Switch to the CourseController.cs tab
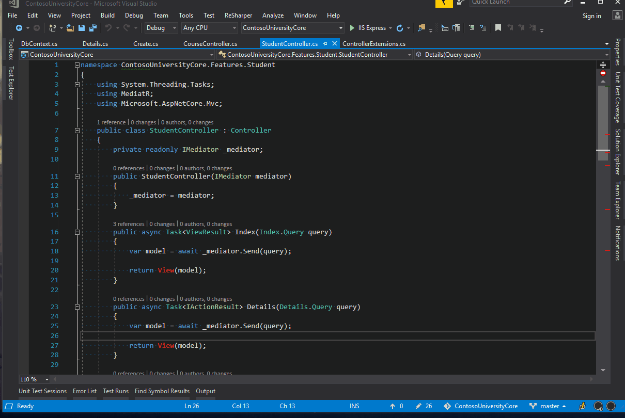This screenshot has width=625, height=418. point(210,44)
